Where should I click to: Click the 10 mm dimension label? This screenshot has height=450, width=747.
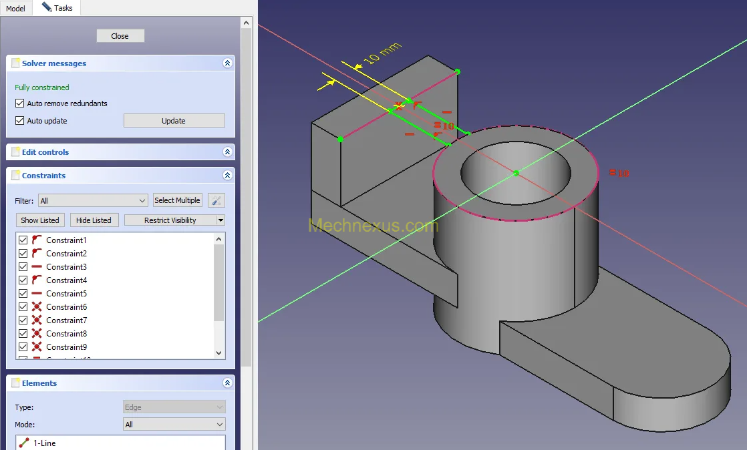[x=383, y=53]
